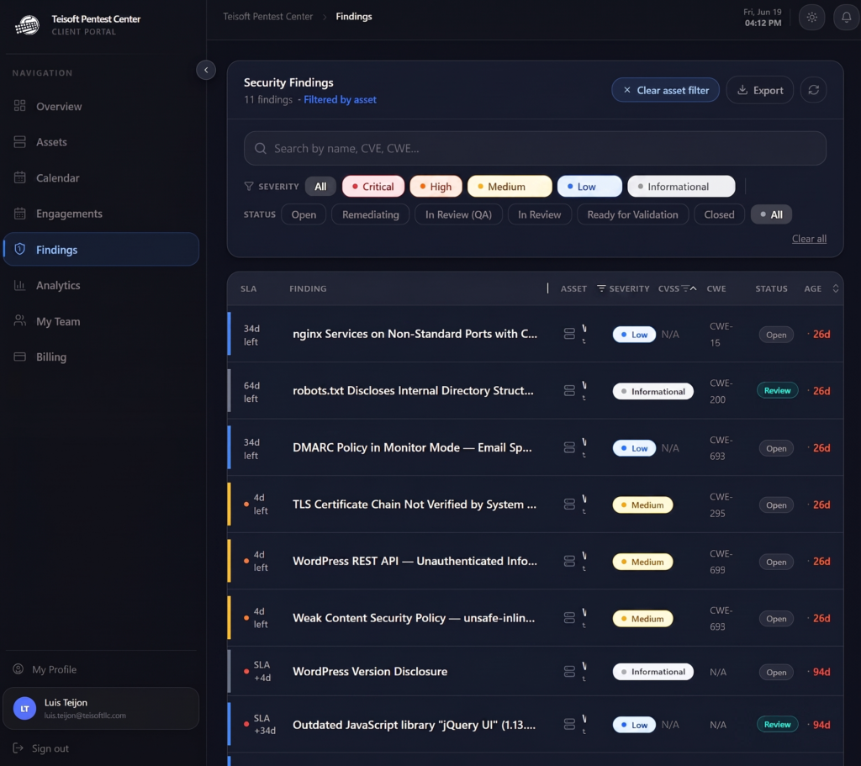Open the Calendar section
Viewport: 861px width, 766px height.
101,178
